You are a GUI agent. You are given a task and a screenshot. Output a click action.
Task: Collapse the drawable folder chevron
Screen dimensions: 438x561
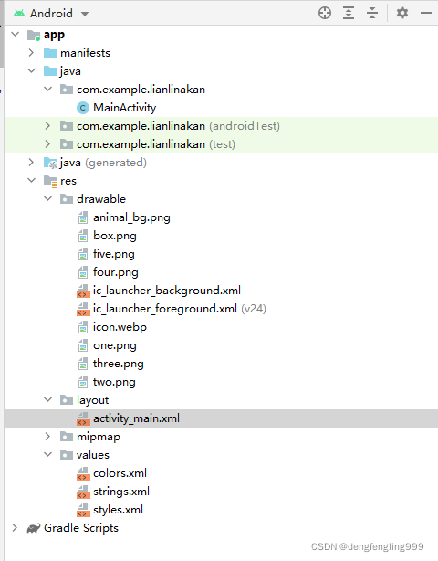47,198
